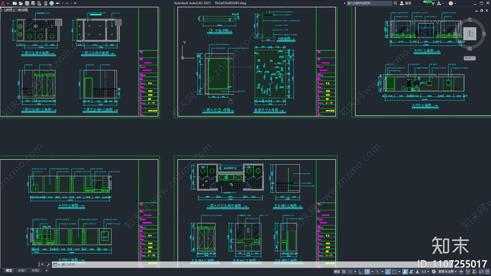Screen dimensions: 491x276
Task: Click the annotation monitor plus icon
Action: (x=461, y=271)
